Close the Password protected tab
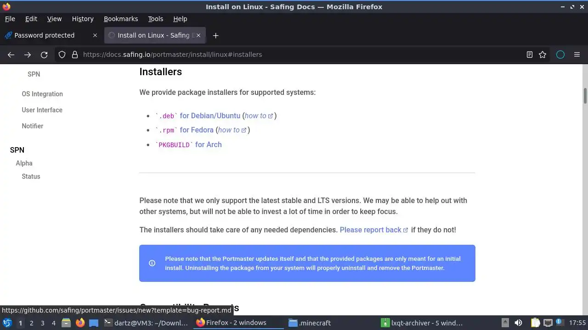This screenshot has width=588, height=330. point(95,35)
